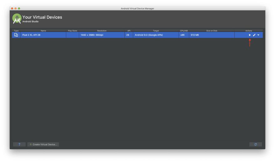Select the API '28' cell
This screenshot has width=275, height=162.
pos(129,35)
